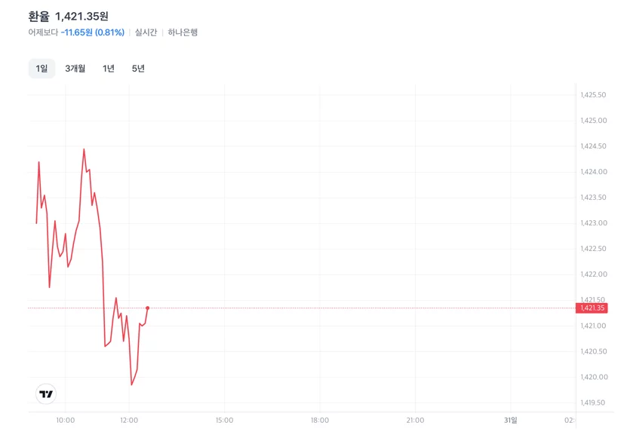Viewport: 630px width, 447px height.
Task: Click the TradingView logo icon
Action: [x=46, y=394]
